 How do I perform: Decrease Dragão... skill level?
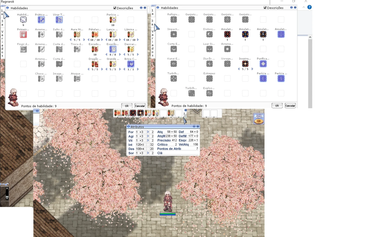click(x=89, y=69)
